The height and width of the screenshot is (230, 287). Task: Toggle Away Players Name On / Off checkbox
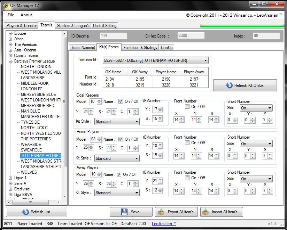tap(119, 174)
